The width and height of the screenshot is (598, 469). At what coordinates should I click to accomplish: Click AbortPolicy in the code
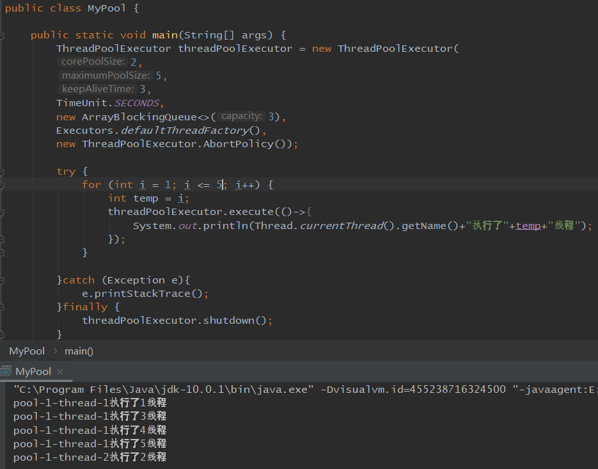tap(239, 144)
